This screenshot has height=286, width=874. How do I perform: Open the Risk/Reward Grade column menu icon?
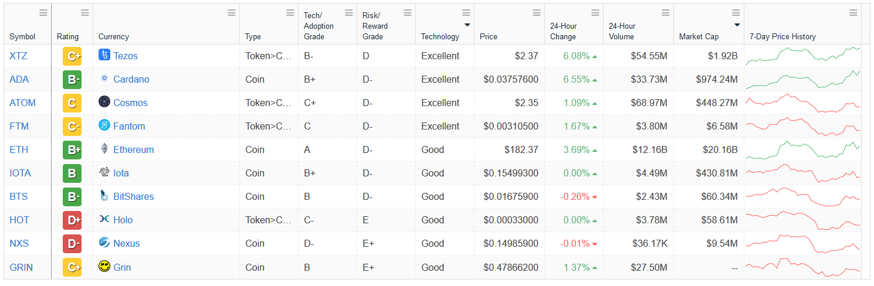(408, 13)
